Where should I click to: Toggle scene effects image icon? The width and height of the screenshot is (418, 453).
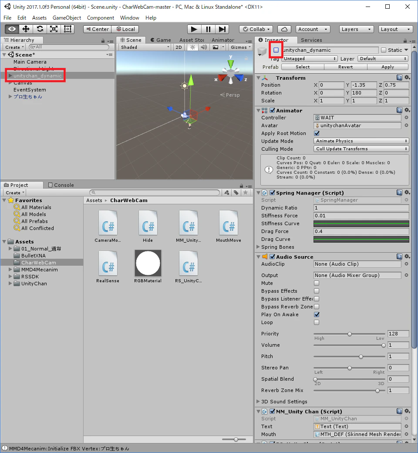pyautogui.click(x=216, y=47)
